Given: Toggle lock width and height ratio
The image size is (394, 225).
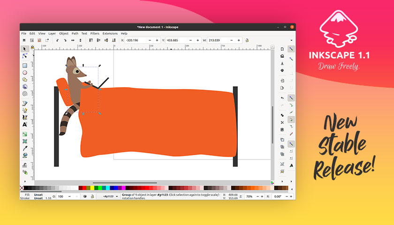Looking at the screenshot, I should pyautogui.click(x=247, y=40).
